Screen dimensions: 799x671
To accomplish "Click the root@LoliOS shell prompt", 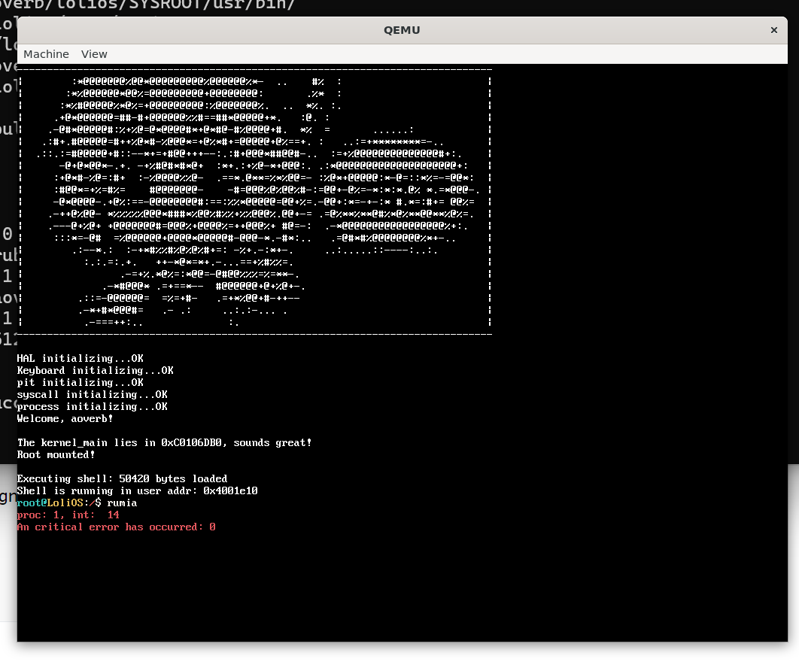I will pos(59,503).
